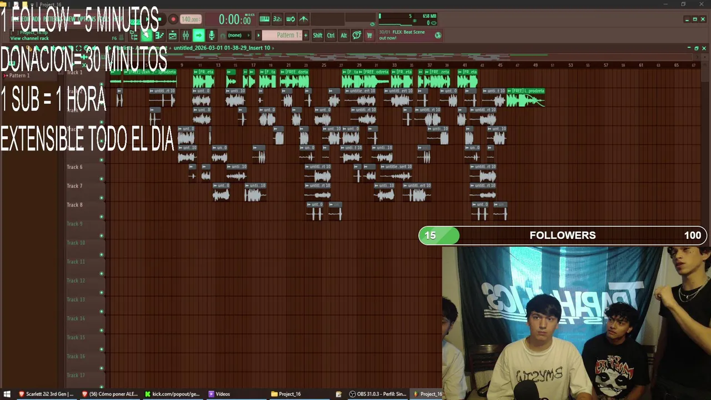Click the globe icon beside the news panel

click(x=438, y=35)
